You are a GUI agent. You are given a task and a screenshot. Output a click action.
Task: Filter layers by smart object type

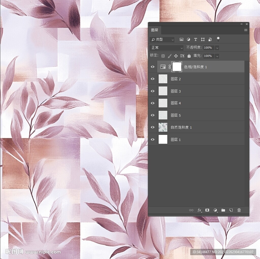point(210,39)
